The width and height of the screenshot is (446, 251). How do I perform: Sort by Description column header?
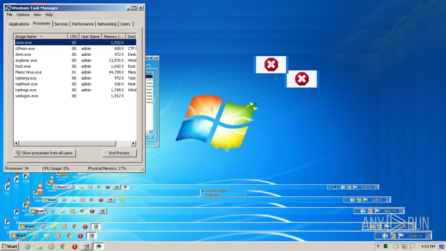tap(131, 37)
